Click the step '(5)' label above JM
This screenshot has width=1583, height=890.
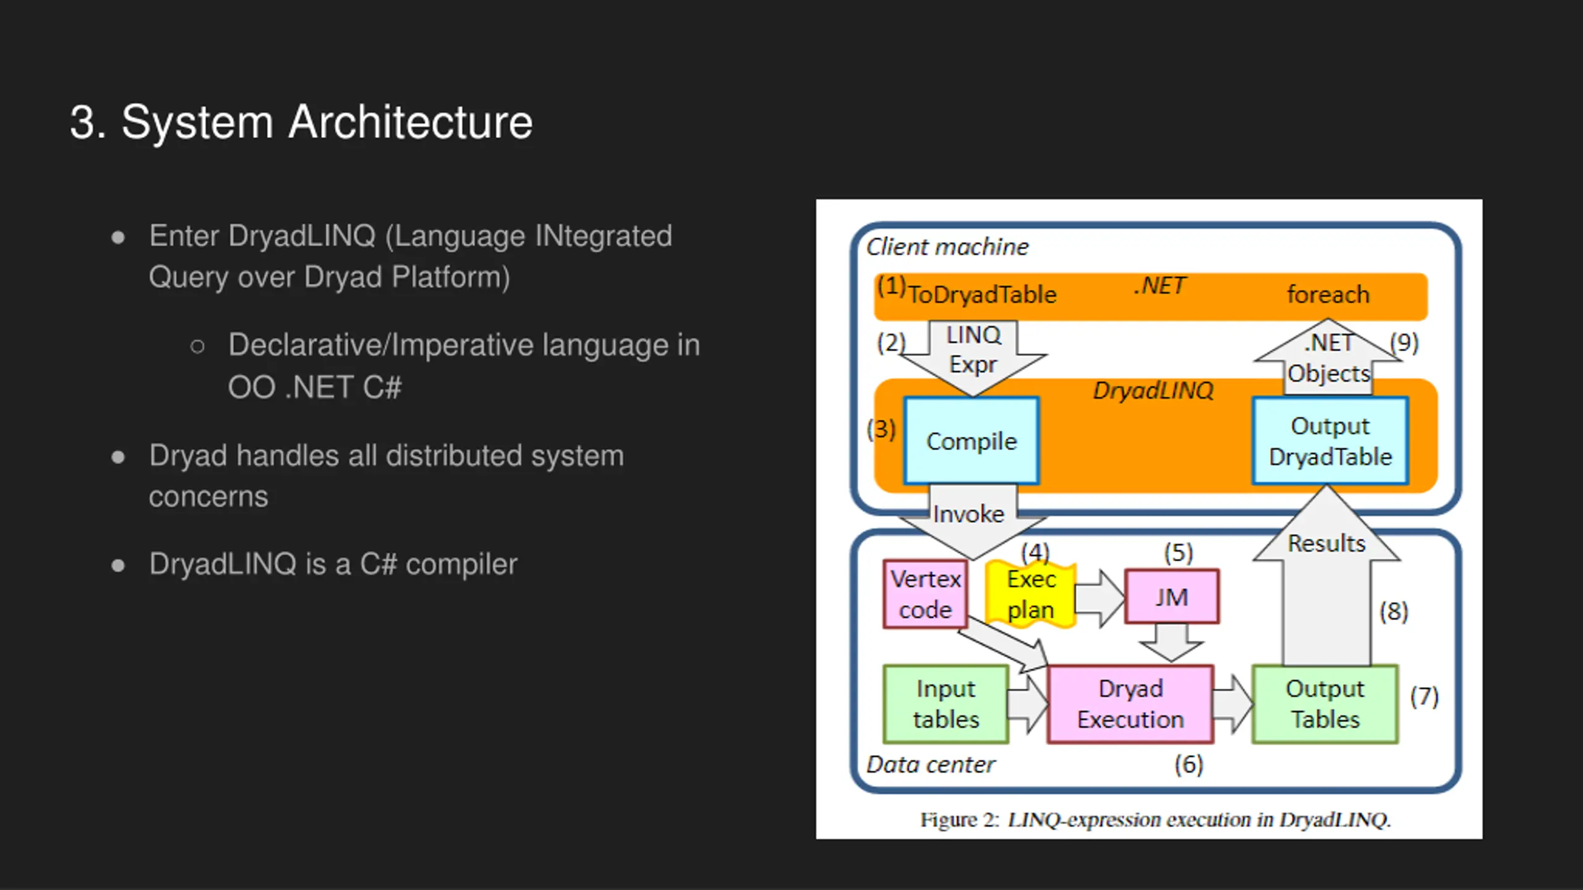(x=1179, y=552)
